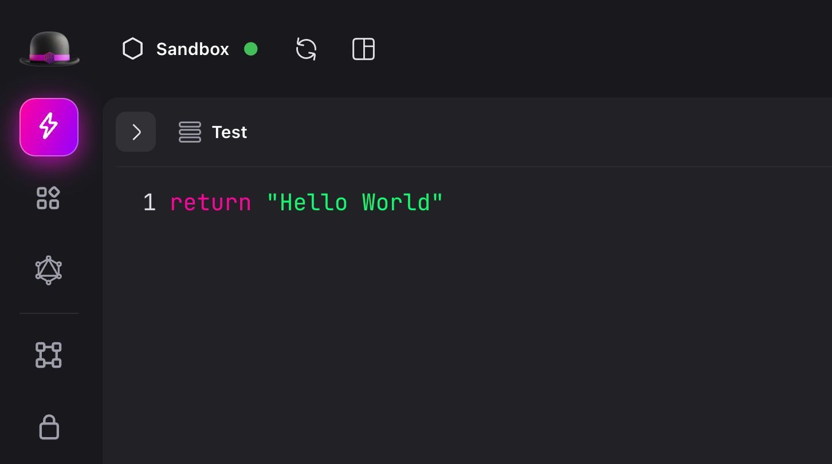Click the stacked layers icon beside Test
The height and width of the screenshot is (464, 832).
pos(190,132)
